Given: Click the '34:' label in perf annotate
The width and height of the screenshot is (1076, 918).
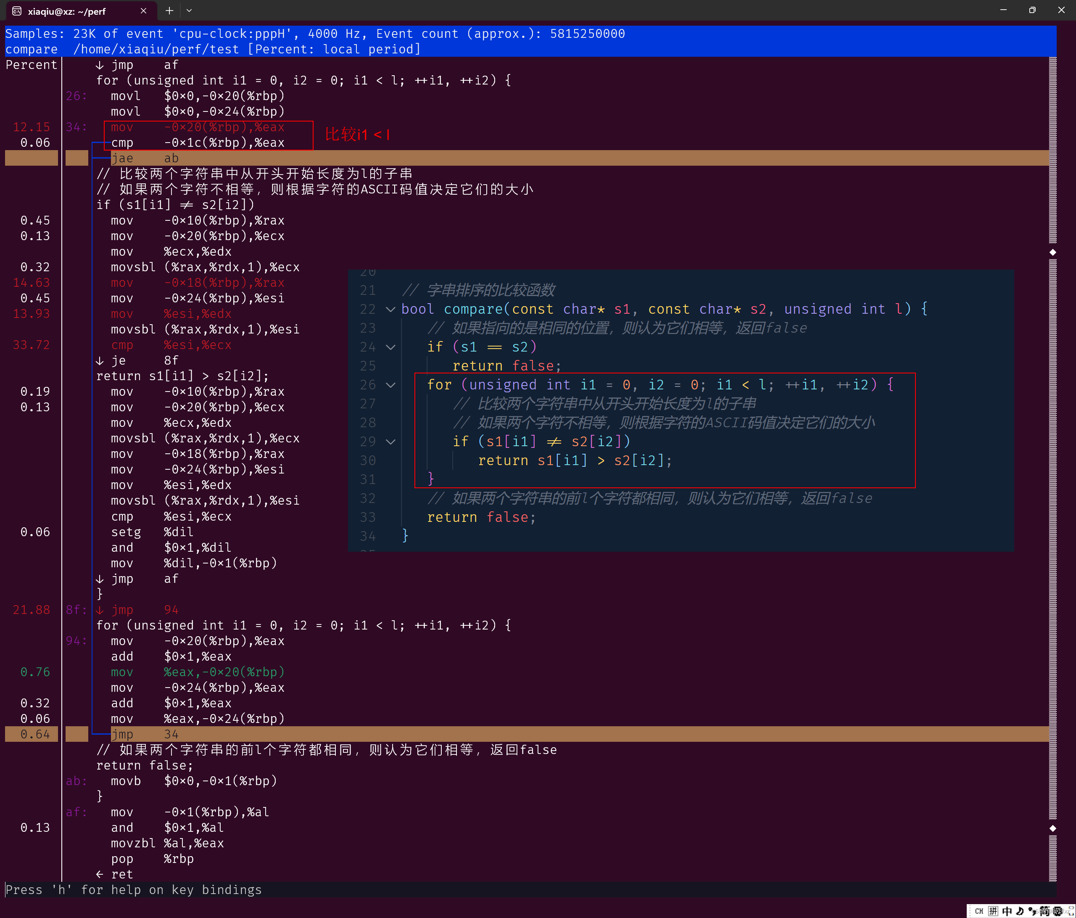Looking at the screenshot, I should [76, 127].
